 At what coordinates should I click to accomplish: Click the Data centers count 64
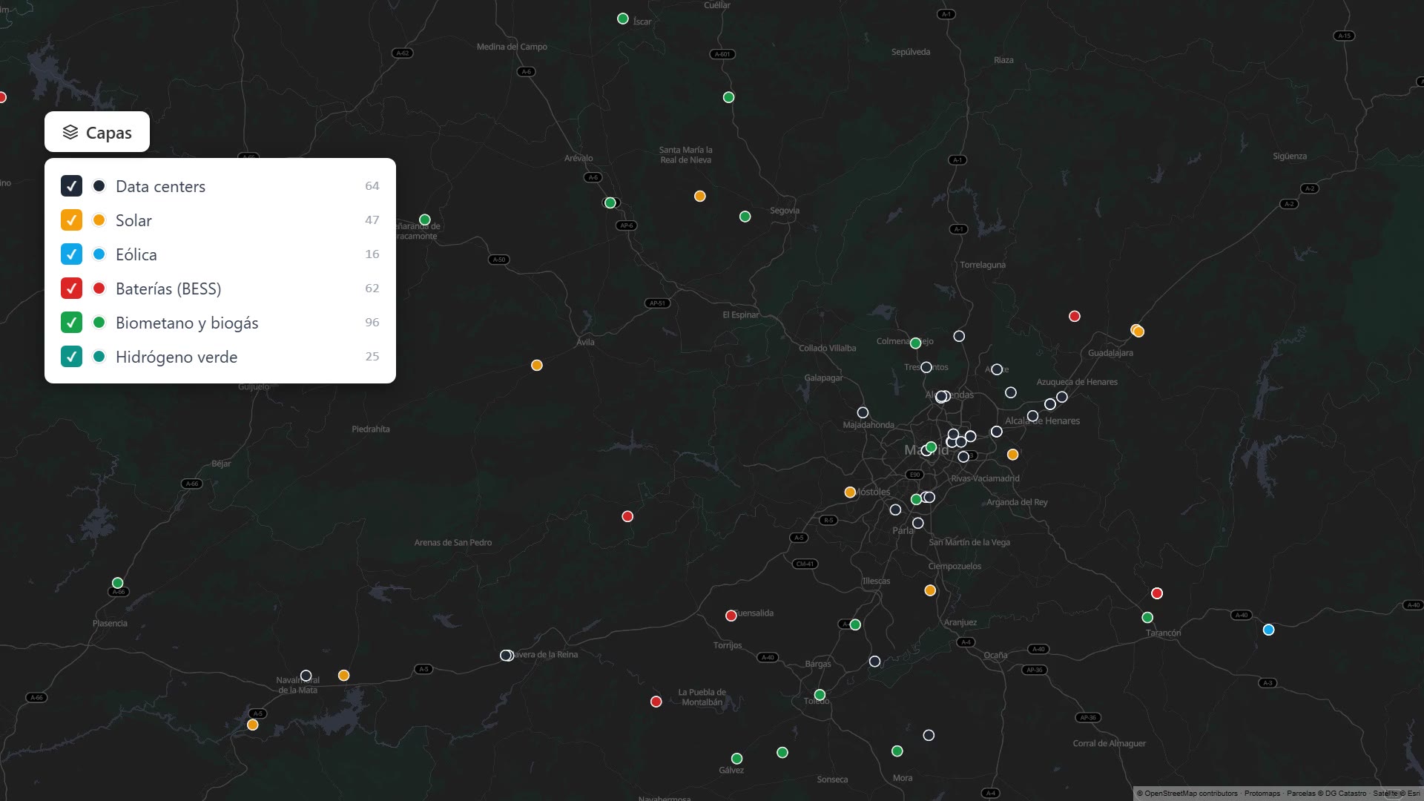point(372,186)
